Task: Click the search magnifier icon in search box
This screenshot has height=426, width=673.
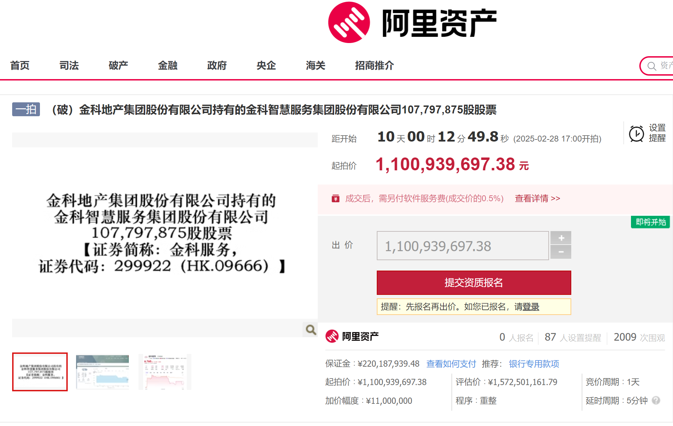Action: pos(652,66)
